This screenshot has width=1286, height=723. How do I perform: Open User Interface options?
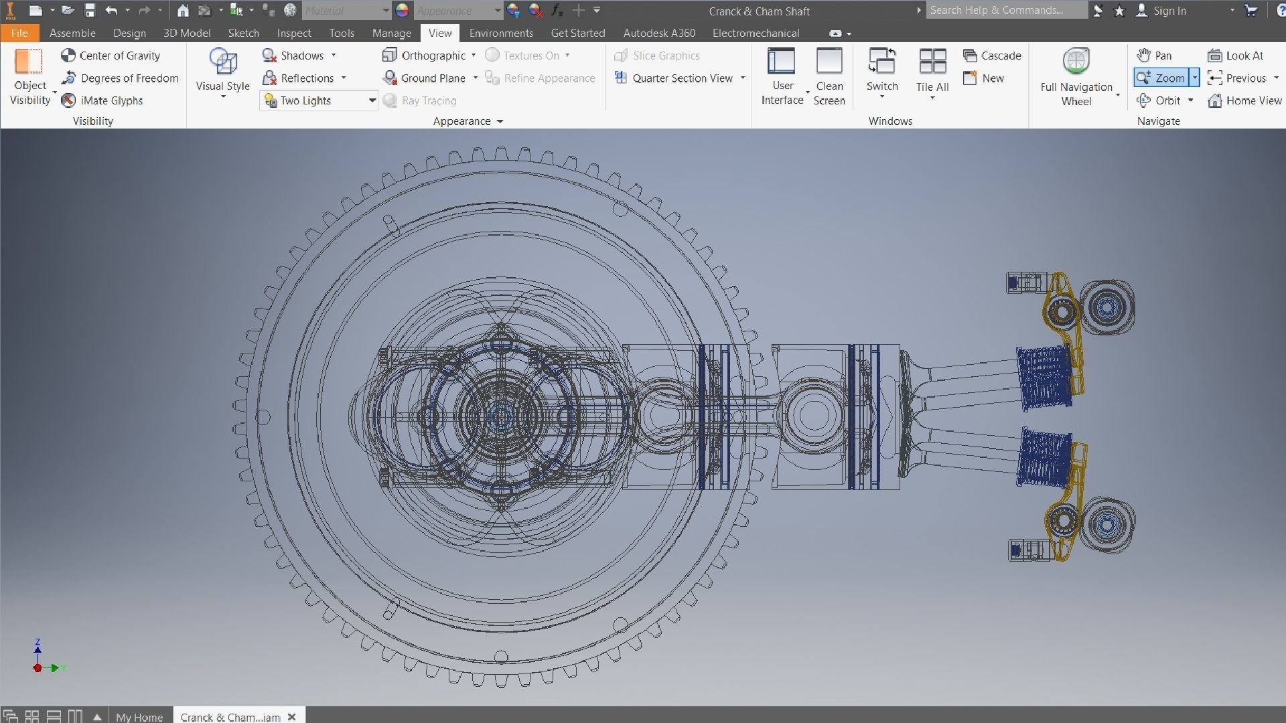[x=782, y=77]
